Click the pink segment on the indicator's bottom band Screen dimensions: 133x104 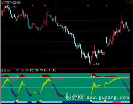click(x=117, y=102)
